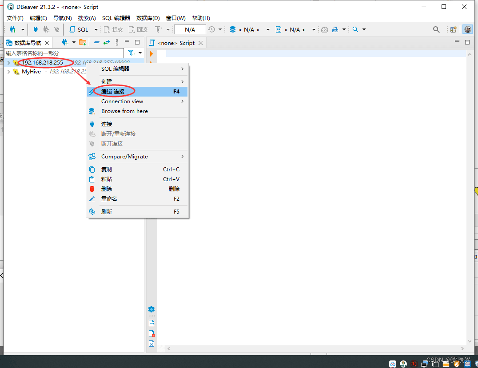Open the 编辑(E) menu
The height and width of the screenshot is (368, 478).
(38, 18)
